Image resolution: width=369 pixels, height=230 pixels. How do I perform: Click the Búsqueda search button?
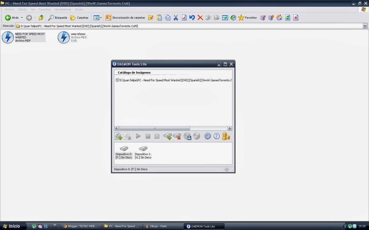coord(58,18)
